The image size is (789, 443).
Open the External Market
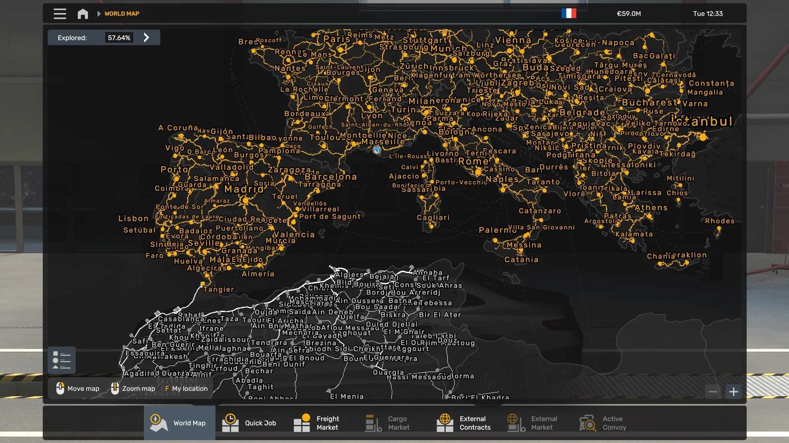pos(533,423)
